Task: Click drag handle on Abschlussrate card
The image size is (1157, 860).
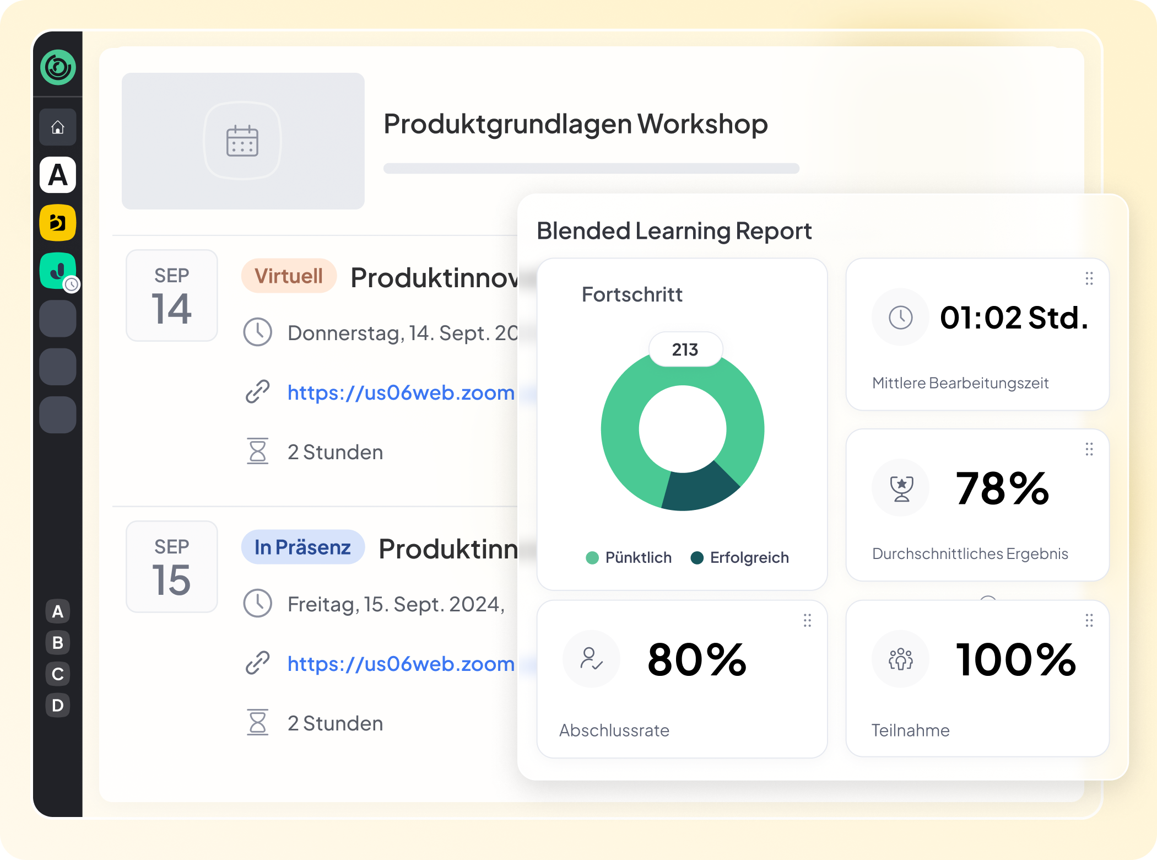Action: (x=807, y=621)
